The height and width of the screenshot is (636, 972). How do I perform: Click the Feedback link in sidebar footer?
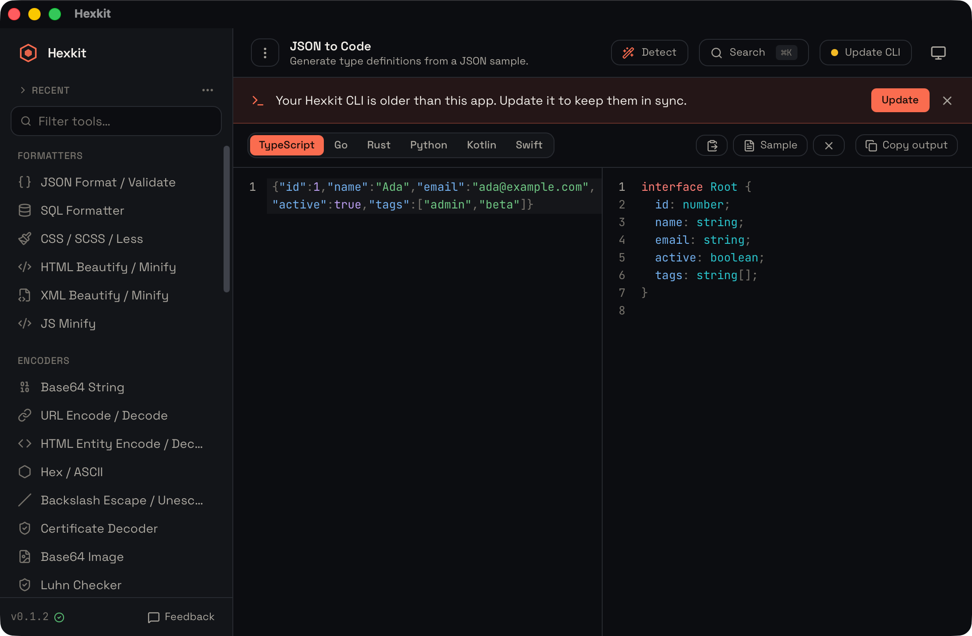pos(181,617)
